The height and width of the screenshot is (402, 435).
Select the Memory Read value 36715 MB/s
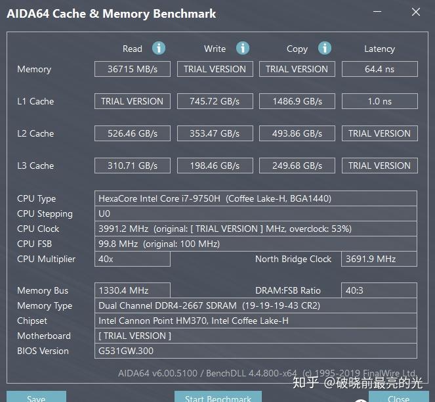133,69
